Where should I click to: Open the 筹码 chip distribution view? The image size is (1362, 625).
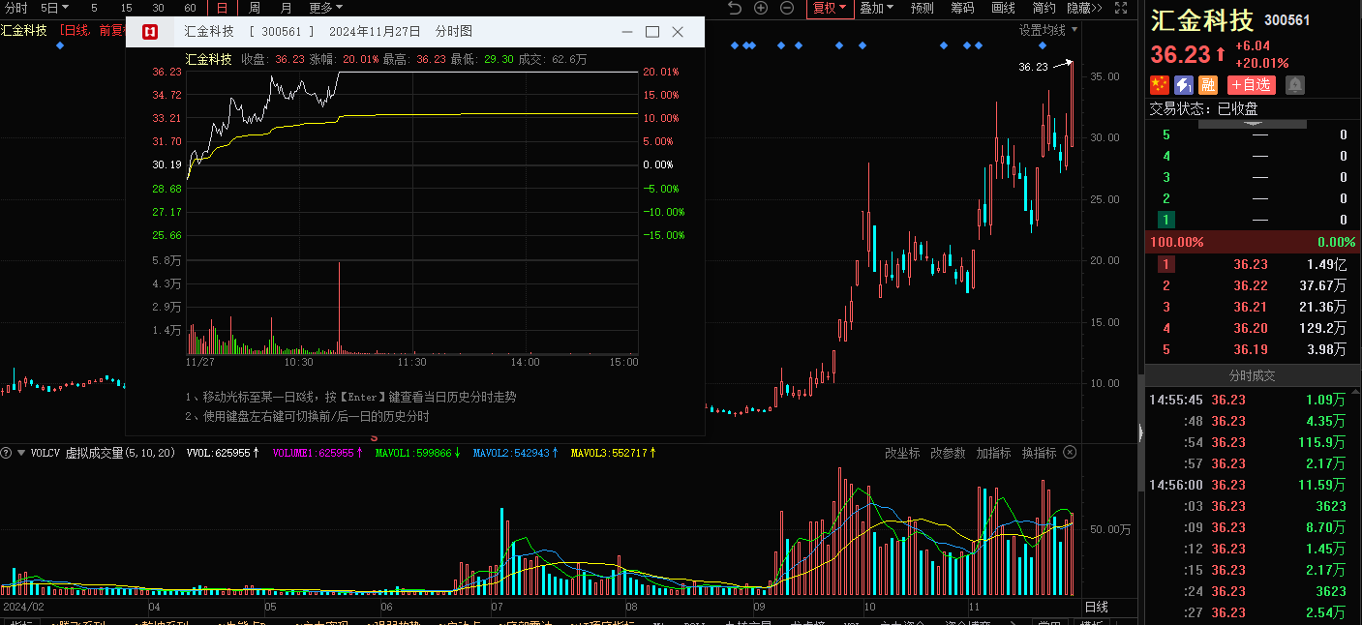[962, 8]
